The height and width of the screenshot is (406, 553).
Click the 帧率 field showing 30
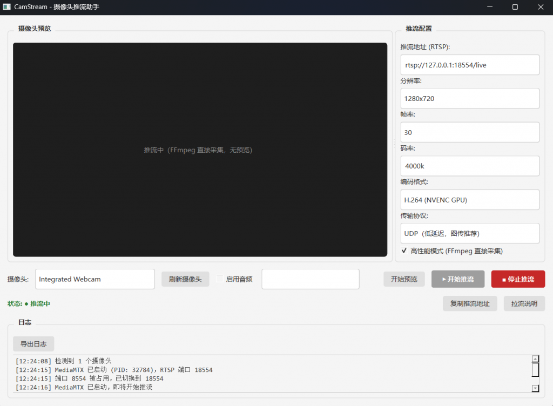pos(469,132)
